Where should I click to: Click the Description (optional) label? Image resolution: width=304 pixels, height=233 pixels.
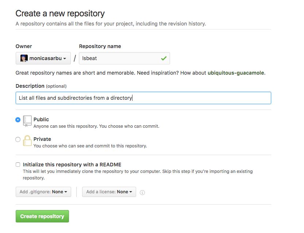pyautogui.click(x=41, y=86)
